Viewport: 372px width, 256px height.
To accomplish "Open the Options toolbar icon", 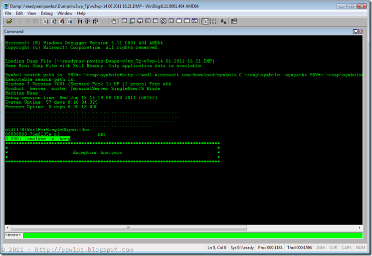I will click(x=234, y=21).
